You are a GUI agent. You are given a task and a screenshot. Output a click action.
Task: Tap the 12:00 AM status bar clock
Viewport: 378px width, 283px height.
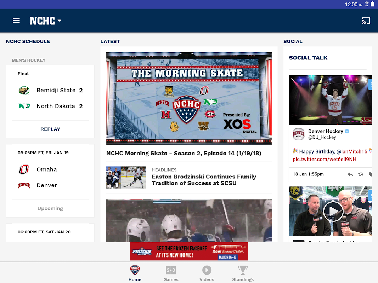[354, 4]
